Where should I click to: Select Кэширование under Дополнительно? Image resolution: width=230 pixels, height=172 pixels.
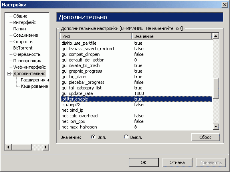click(34, 86)
